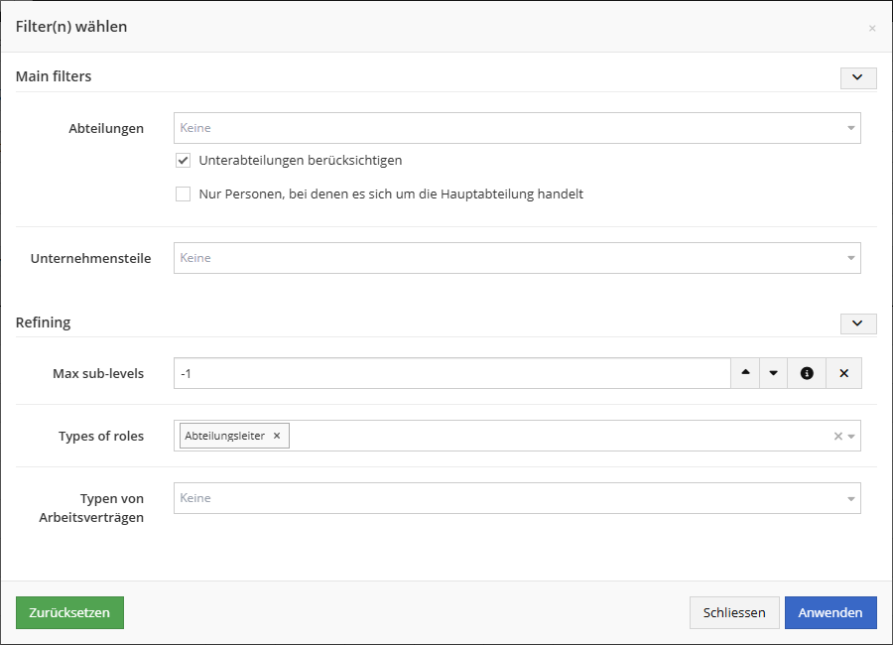Click the Main filters section heading
The width and height of the screenshot is (893, 645).
54,76
